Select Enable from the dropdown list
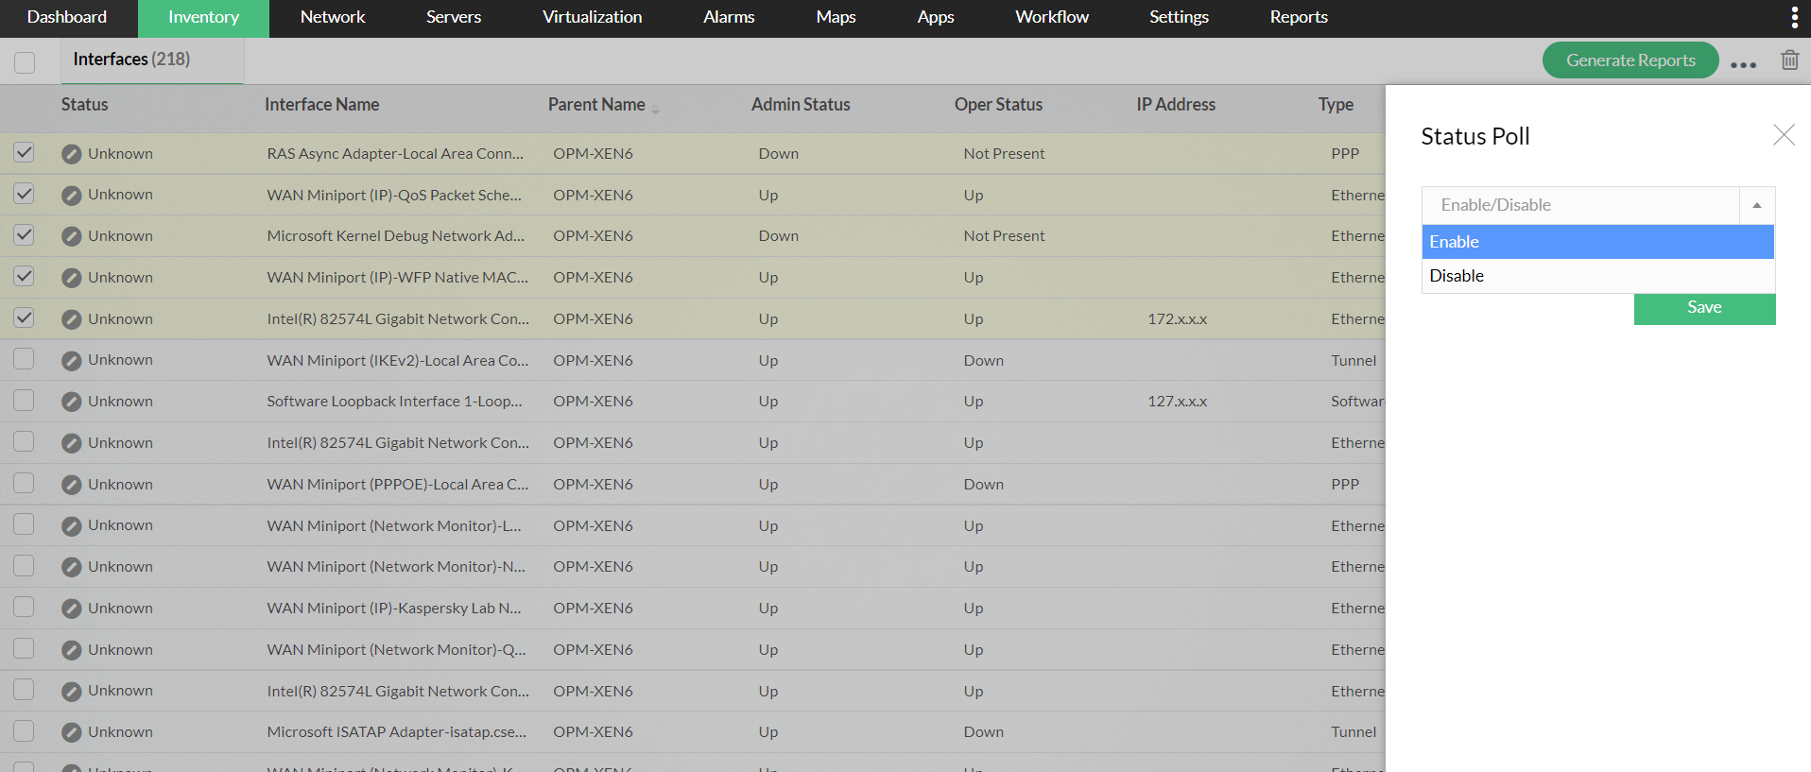The width and height of the screenshot is (1811, 772). [x=1597, y=242]
